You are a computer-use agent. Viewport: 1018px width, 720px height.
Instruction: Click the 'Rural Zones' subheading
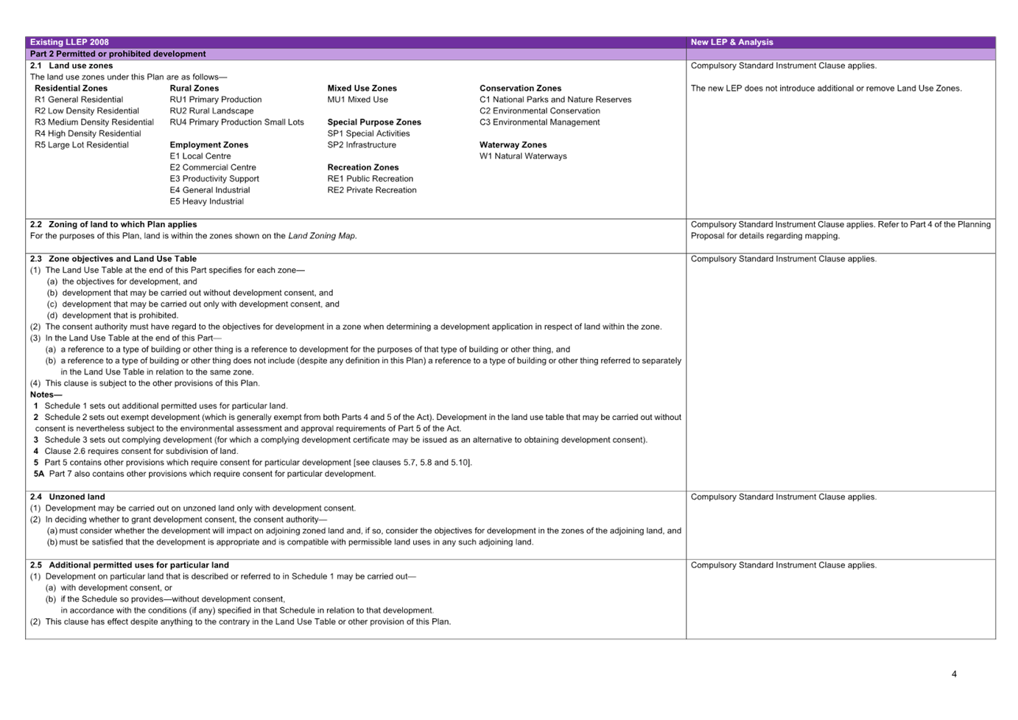(x=194, y=88)
